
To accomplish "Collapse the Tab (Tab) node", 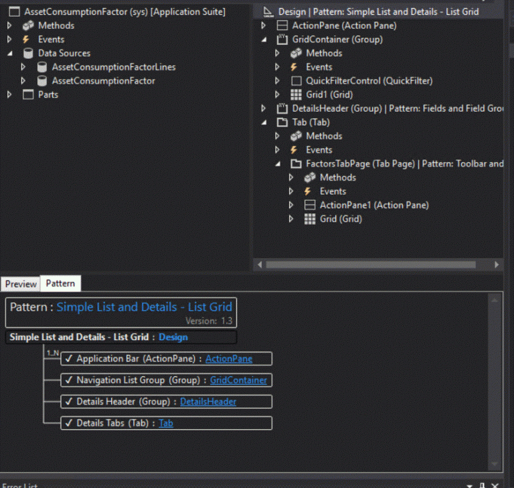I will (x=265, y=123).
